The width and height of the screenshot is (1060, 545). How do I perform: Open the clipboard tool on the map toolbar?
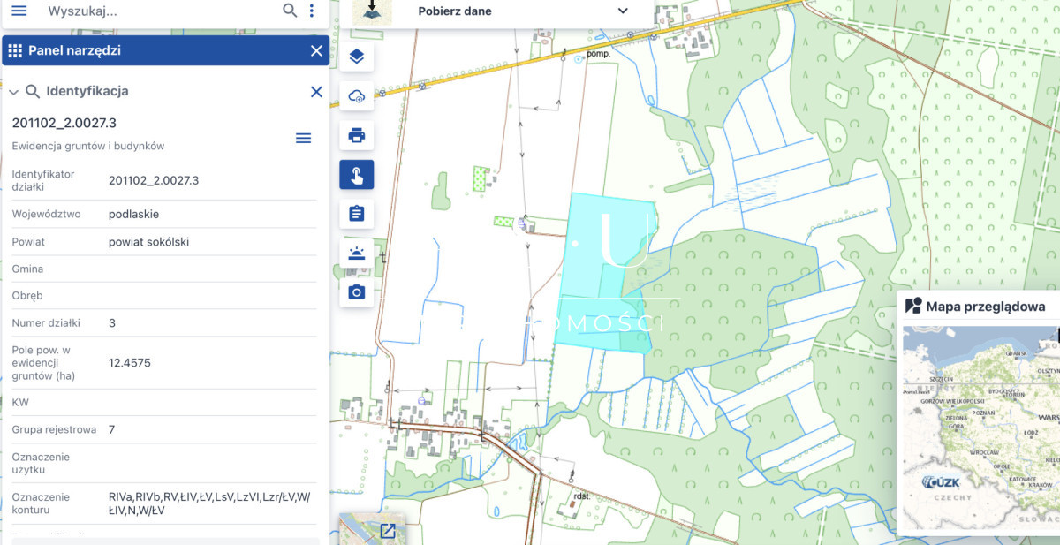click(x=357, y=214)
